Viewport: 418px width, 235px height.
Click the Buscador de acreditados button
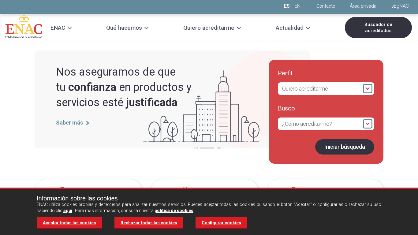(x=378, y=28)
